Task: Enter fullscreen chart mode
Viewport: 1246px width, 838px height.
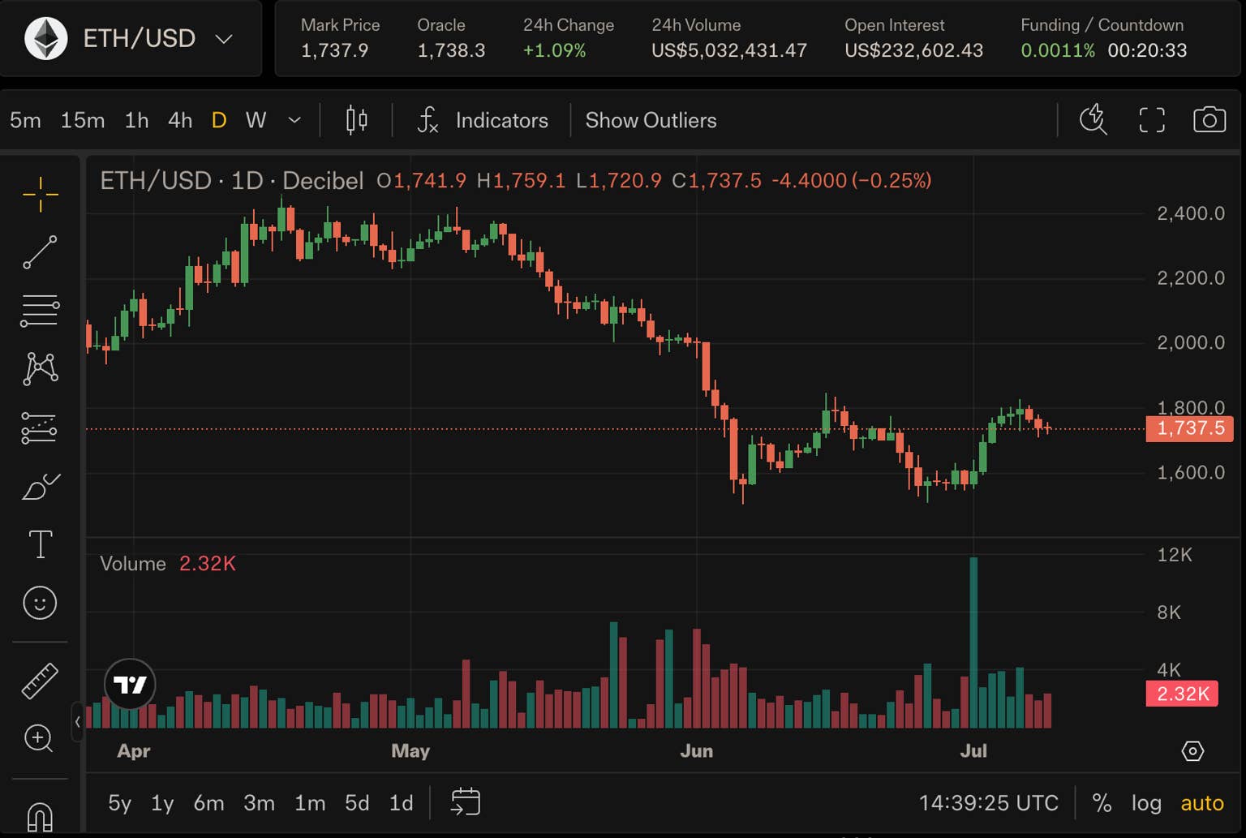Action: tap(1152, 120)
